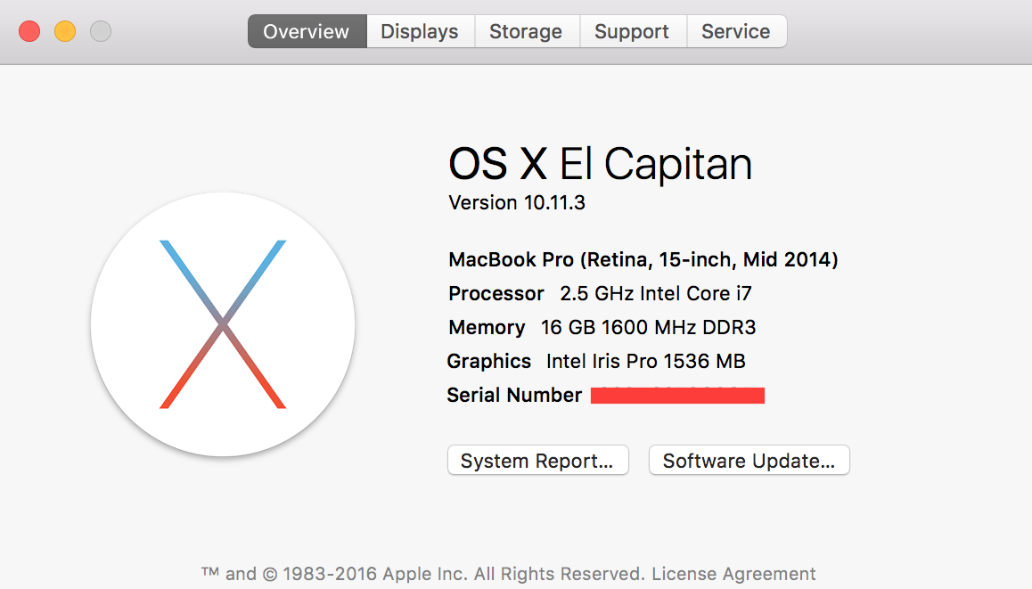
Task: Go to the Support tab
Action: click(633, 31)
